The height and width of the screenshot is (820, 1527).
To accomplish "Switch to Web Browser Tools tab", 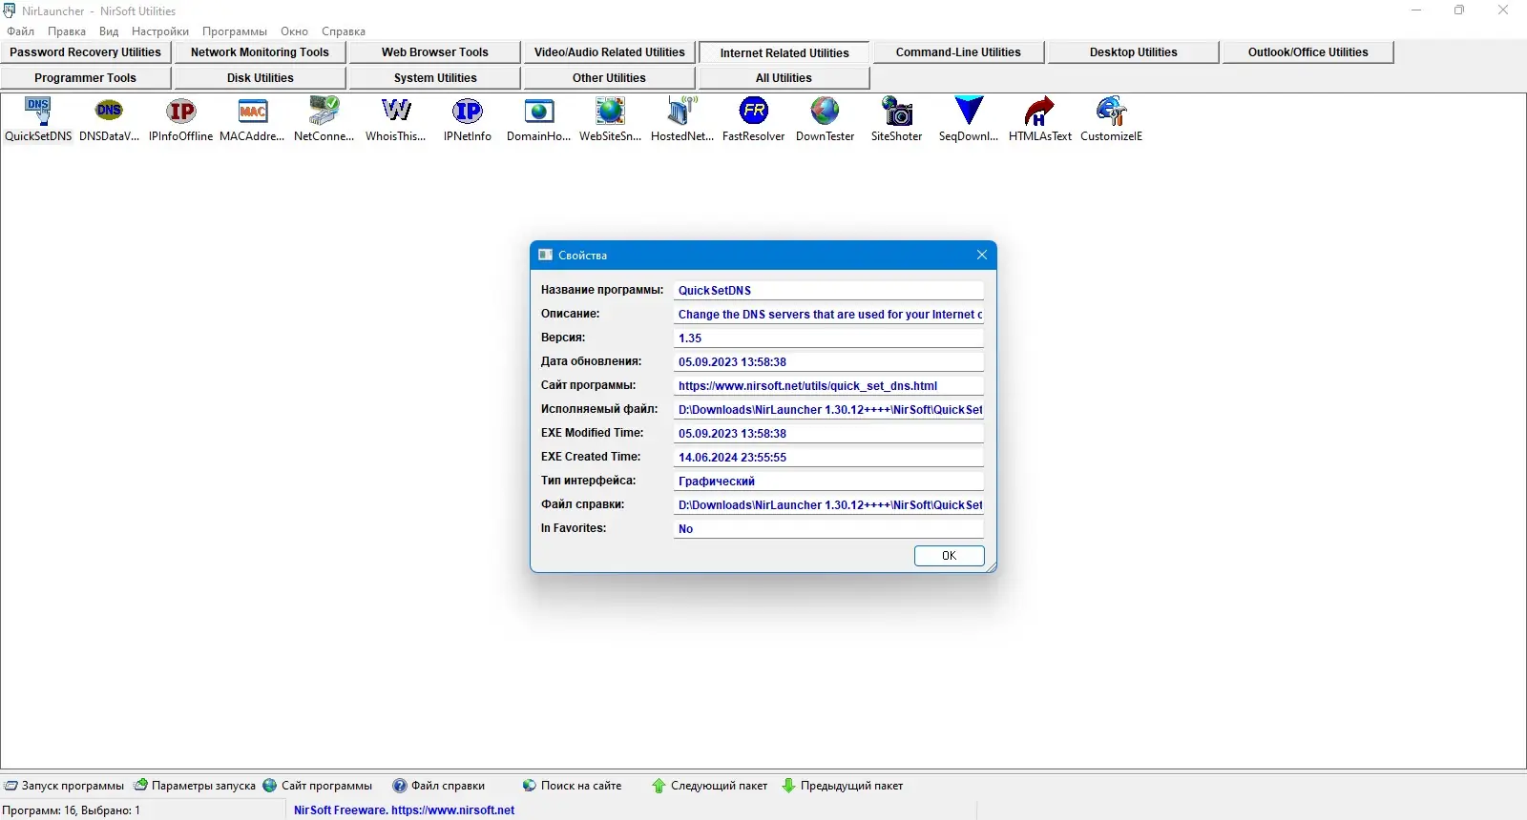I will pyautogui.click(x=434, y=52).
